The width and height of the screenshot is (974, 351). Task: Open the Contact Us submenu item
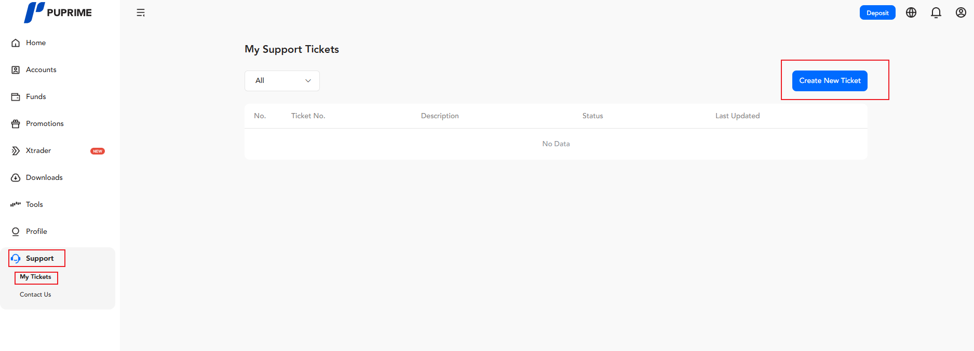point(35,294)
